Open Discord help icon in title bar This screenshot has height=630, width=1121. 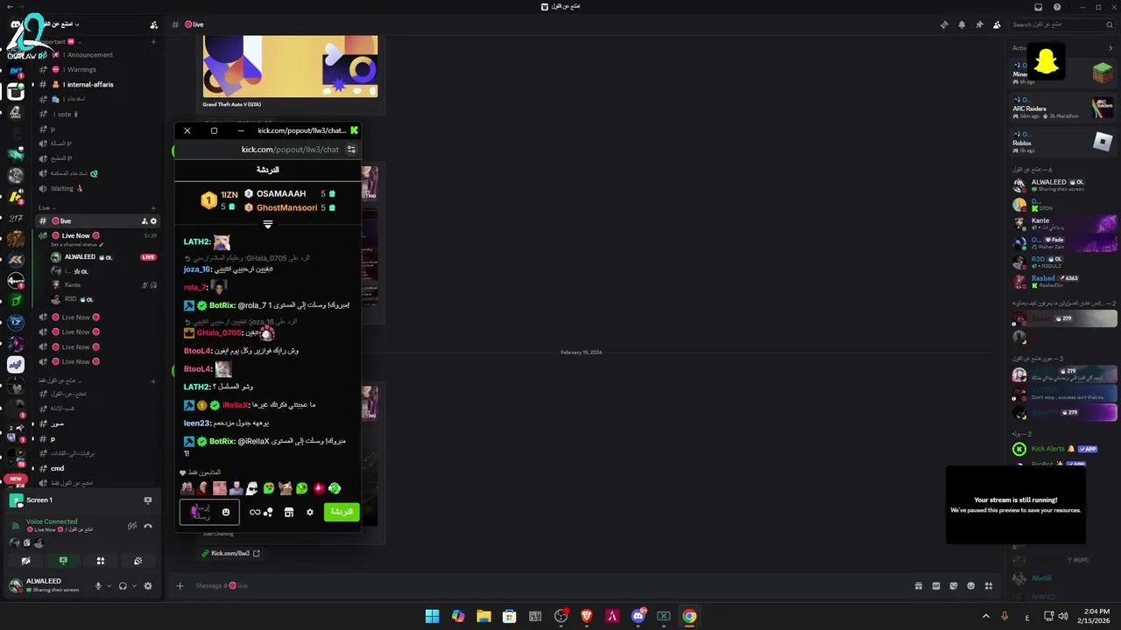pos(1057,7)
